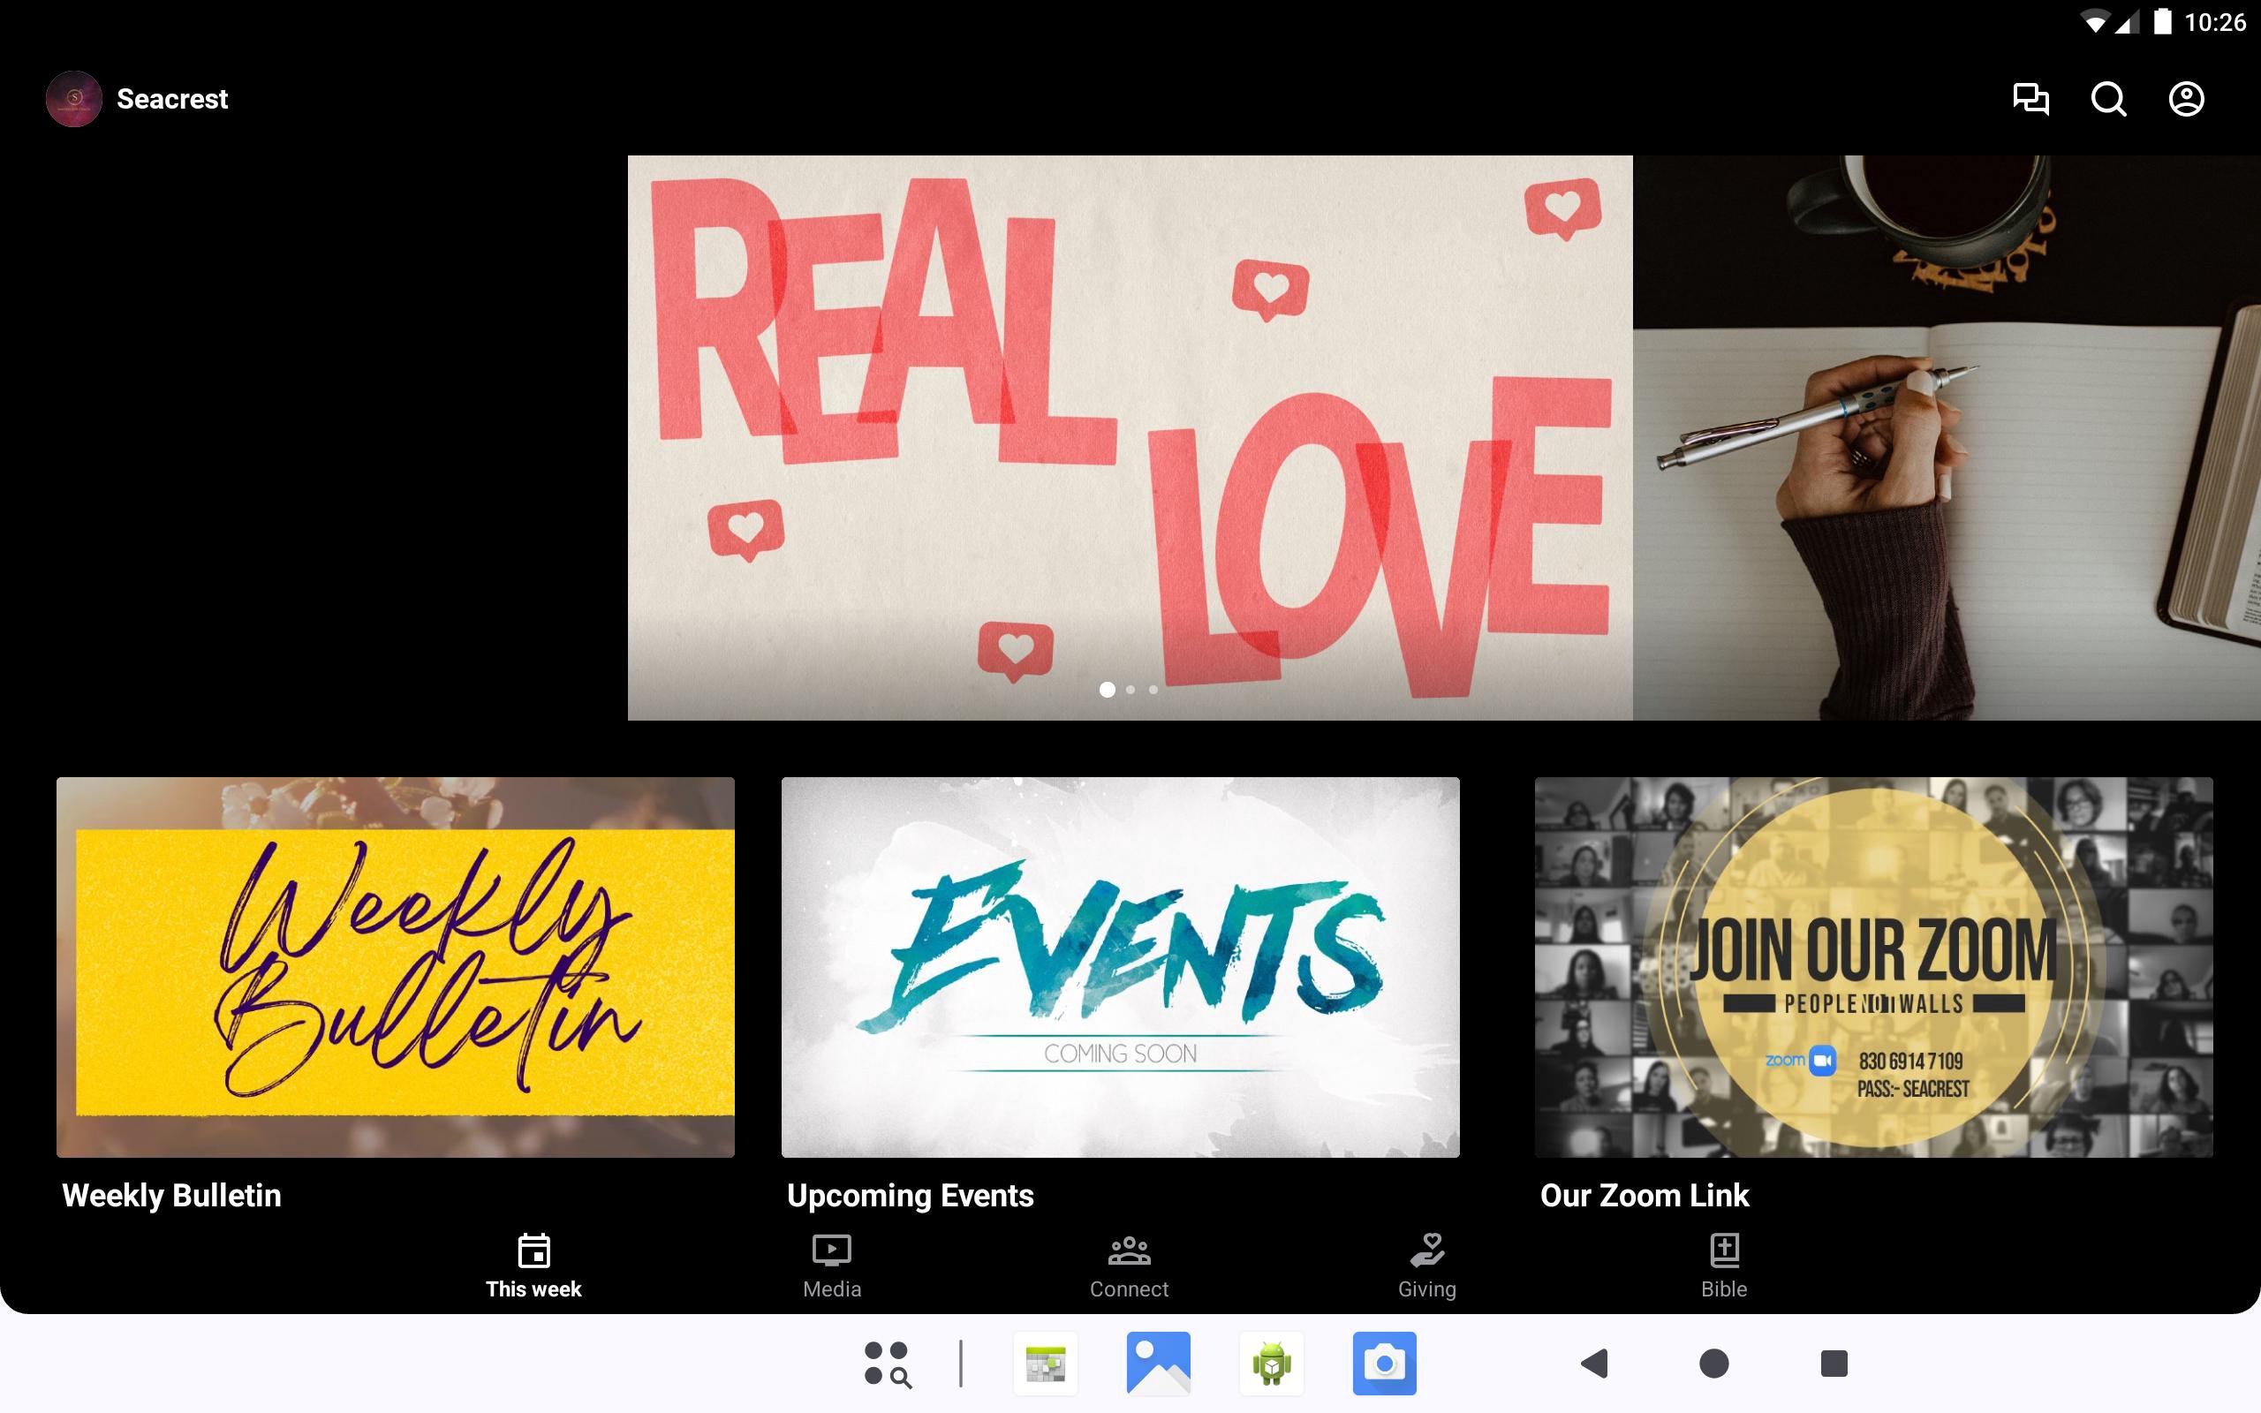
Task: Launch the camera app from taskbar
Action: (x=1384, y=1364)
